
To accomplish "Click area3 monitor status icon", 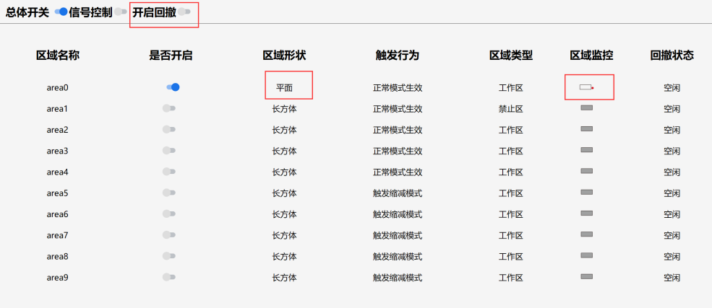I will point(587,150).
